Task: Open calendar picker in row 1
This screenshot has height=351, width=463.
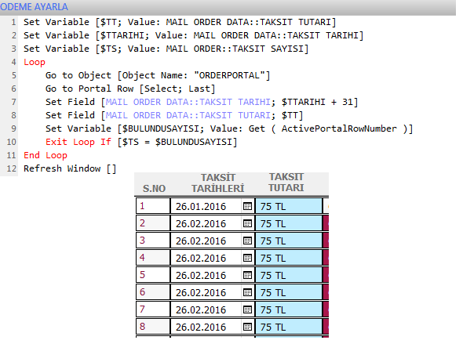Action: click(247, 206)
